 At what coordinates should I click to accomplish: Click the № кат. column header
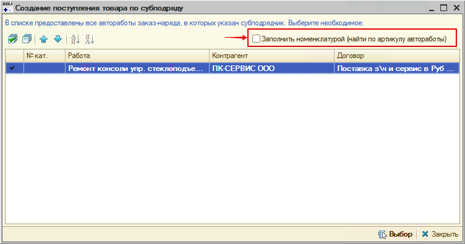point(45,56)
